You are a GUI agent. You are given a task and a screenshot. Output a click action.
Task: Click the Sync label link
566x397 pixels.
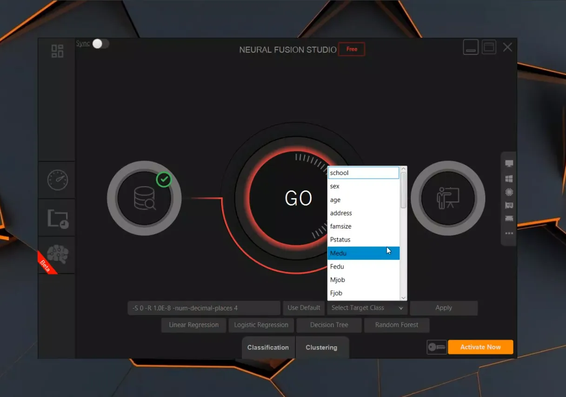click(83, 43)
